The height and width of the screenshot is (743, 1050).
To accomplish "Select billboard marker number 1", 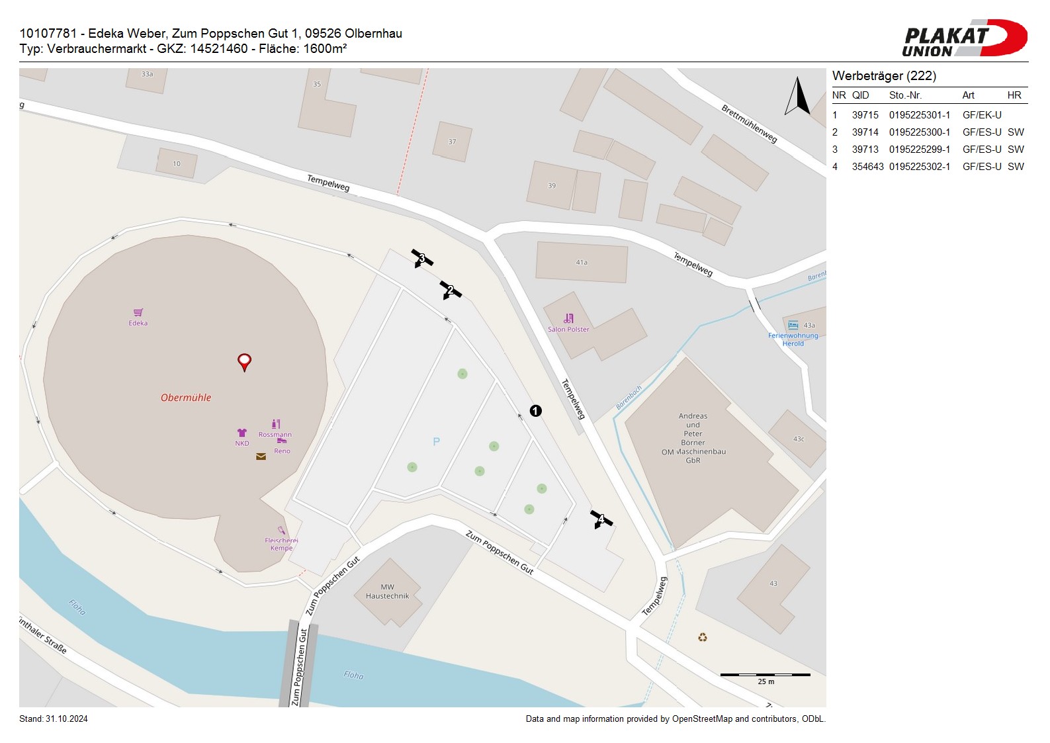I will 536,411.
